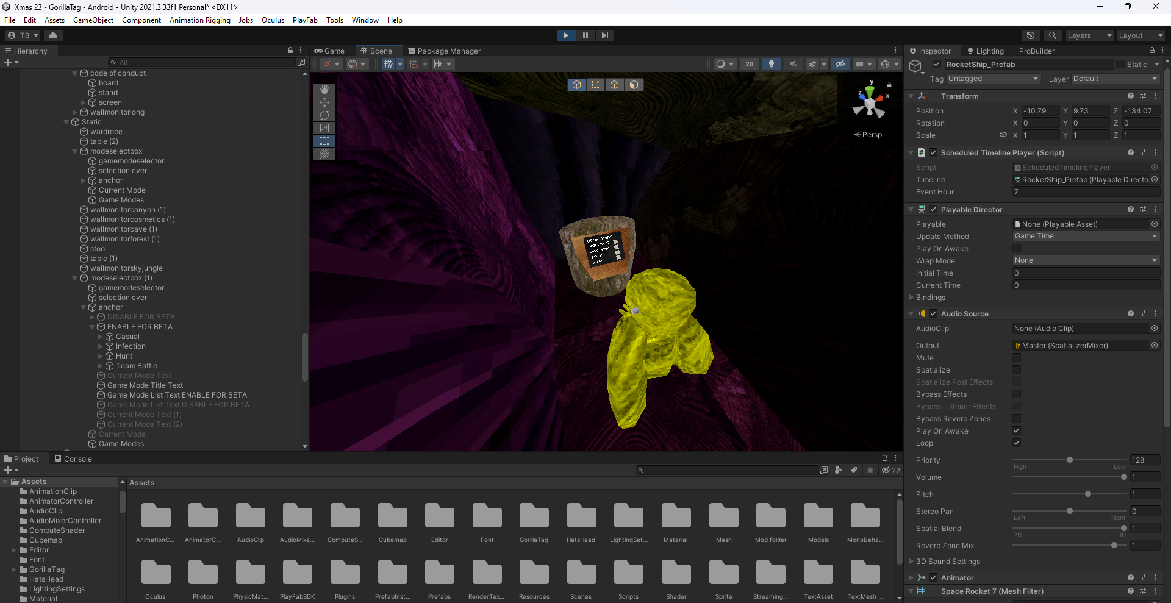Select Team Battle in Hierarchy

tap(137, 366)
